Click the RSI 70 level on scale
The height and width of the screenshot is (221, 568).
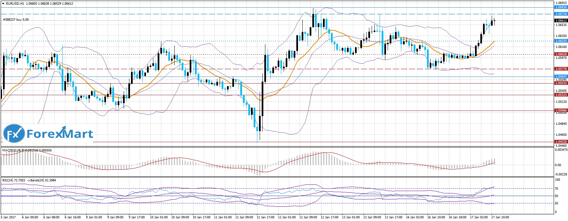coord(556,189)
